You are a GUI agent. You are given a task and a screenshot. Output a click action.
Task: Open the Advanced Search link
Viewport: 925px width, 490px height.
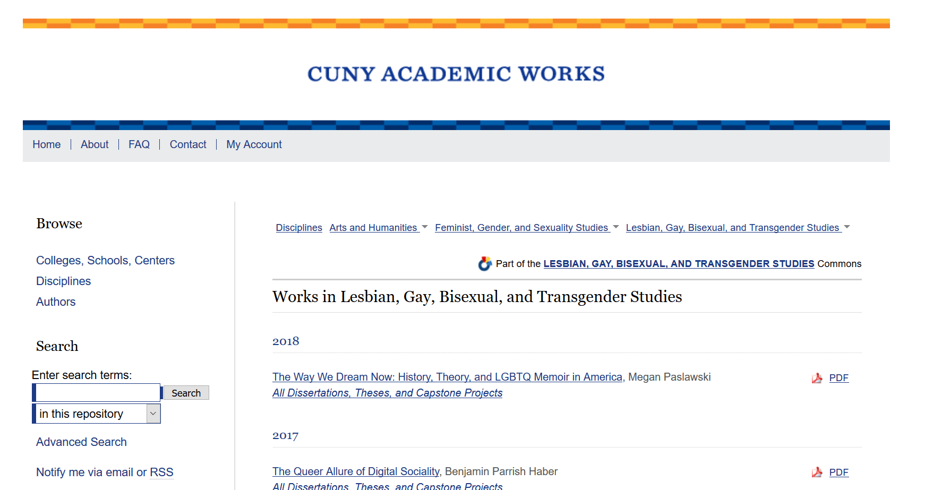81,442
